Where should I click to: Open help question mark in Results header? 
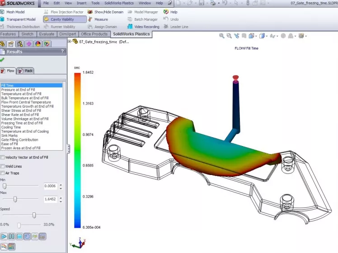click(x=62, y=51)
